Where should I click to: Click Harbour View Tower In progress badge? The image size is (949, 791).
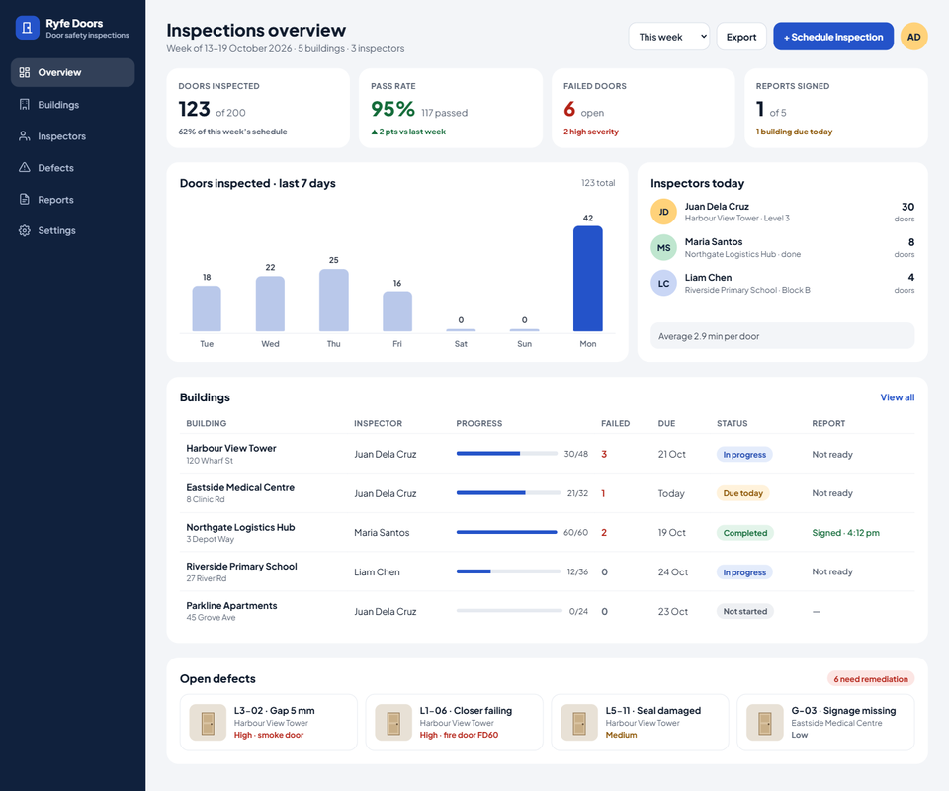[x=744, y=455]
